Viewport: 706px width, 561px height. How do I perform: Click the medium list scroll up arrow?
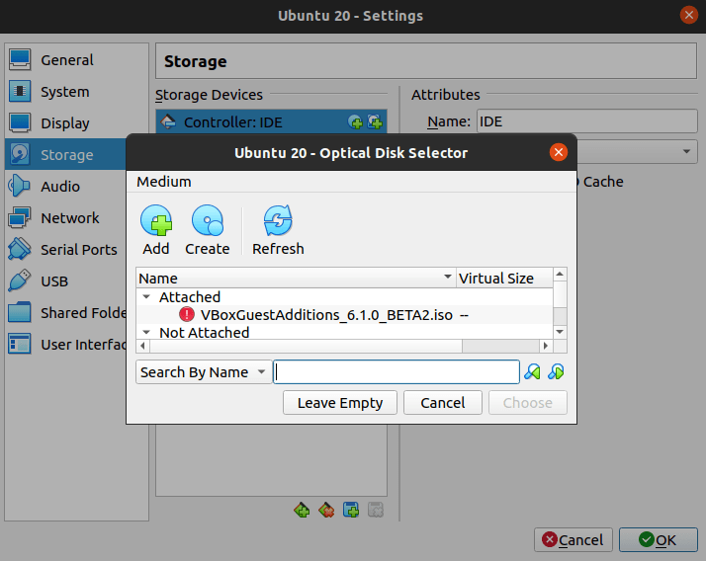click(x=560, y=274)
